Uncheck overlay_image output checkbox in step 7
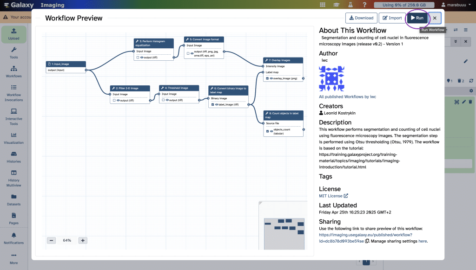Viewport: 476px width, 270px height. pyautogui.click(x=266, y=78)
